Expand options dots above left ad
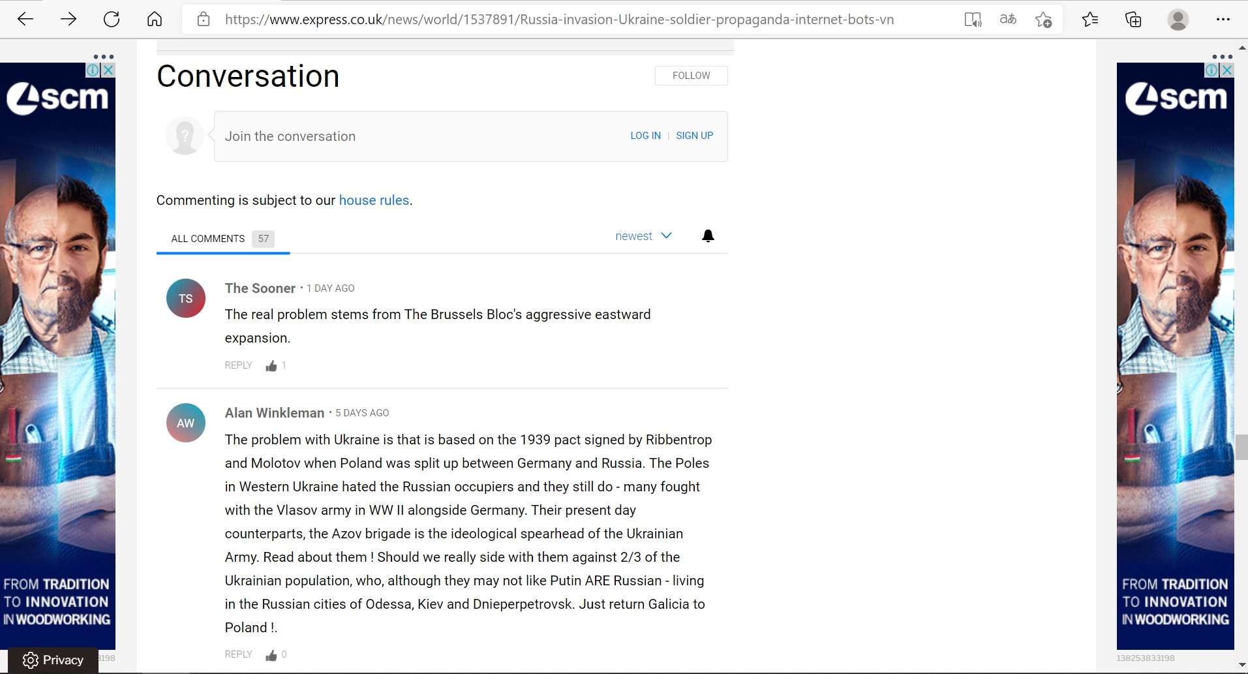Screen dimensions: 1248x674 [x=103, y=57]
